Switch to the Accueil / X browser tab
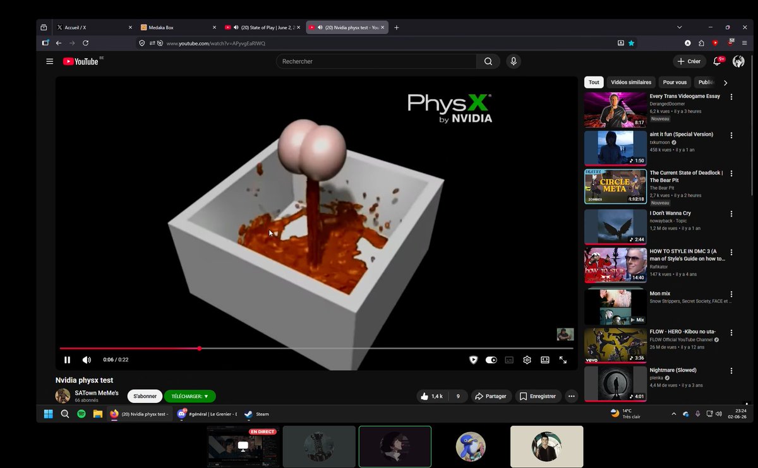Image resolution: width=758 pixels, height=468 pixels. coord(94,28)
